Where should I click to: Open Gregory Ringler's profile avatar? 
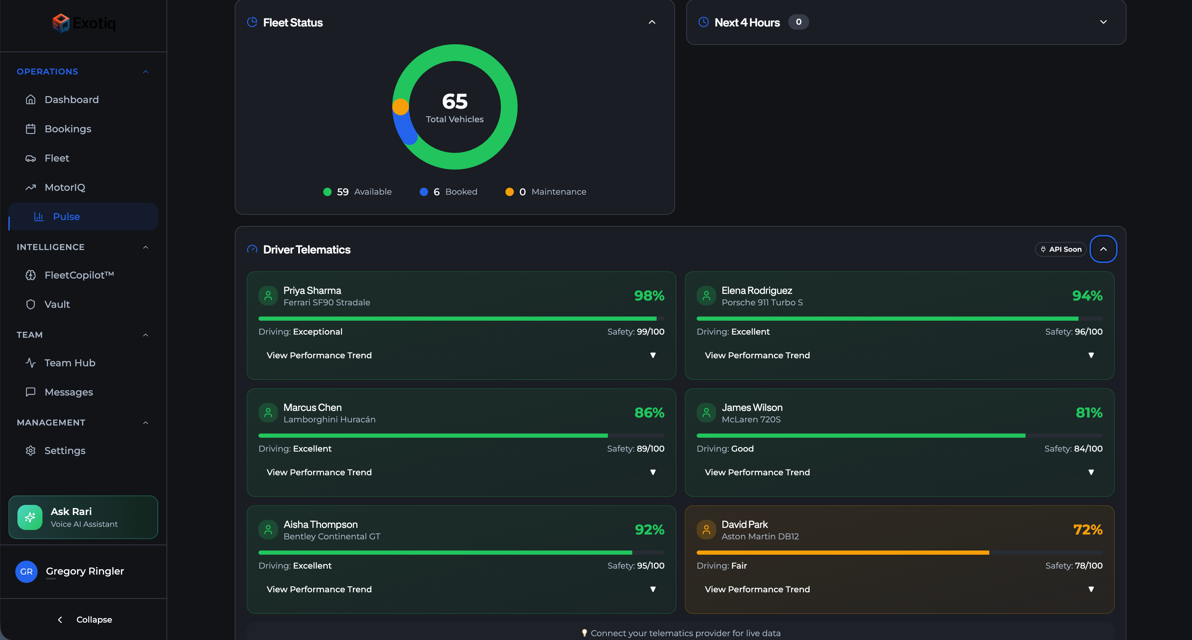(x=26, y=571)
